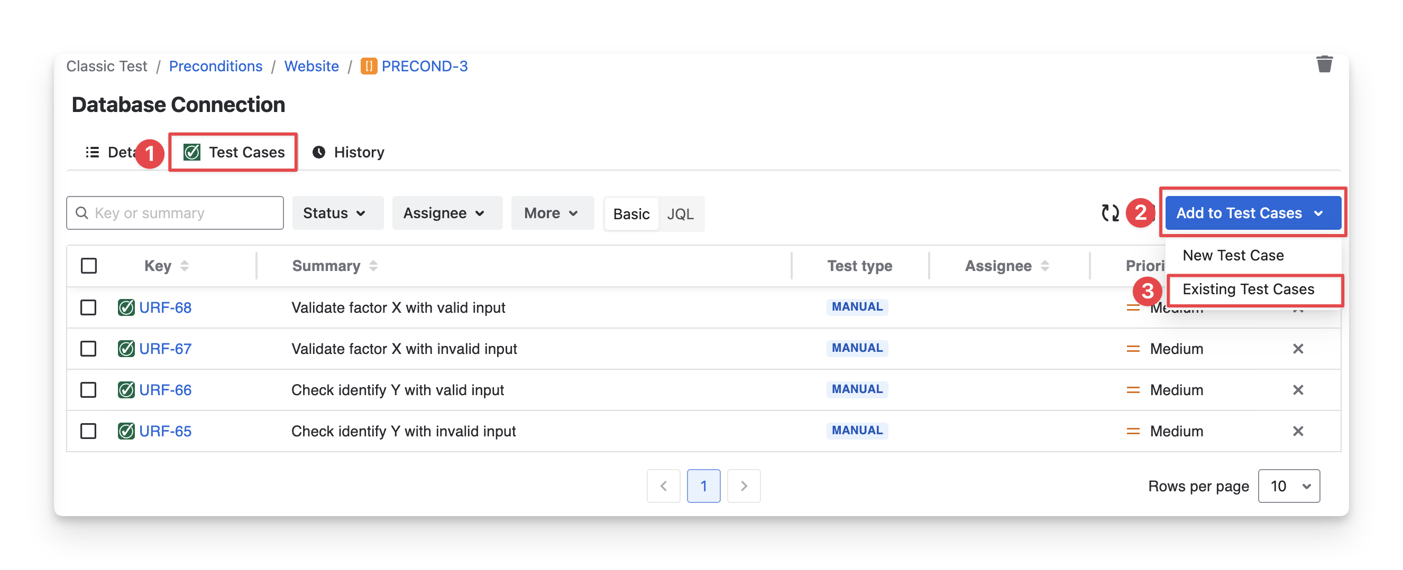Remove URF-66 using its X icon
The image size is (1403, 570).
point(1298,390)
